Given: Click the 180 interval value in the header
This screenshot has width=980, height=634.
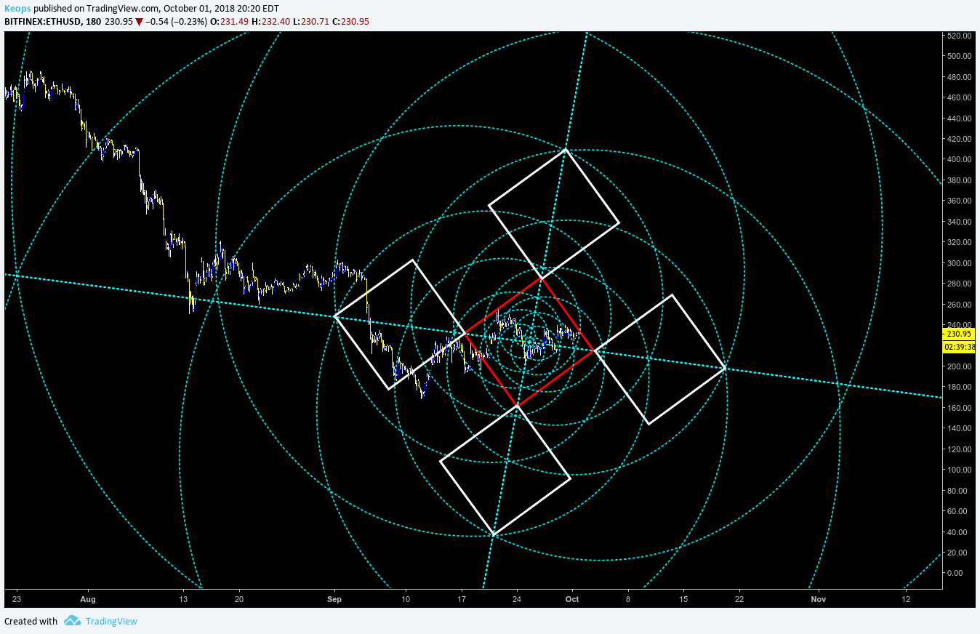Looking at the screenshot, I should pyautogui.click(x=93, y=22).
